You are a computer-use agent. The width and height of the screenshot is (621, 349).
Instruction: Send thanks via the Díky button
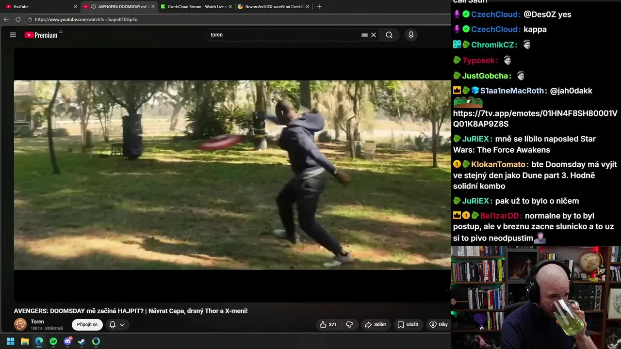pos(439,325)
